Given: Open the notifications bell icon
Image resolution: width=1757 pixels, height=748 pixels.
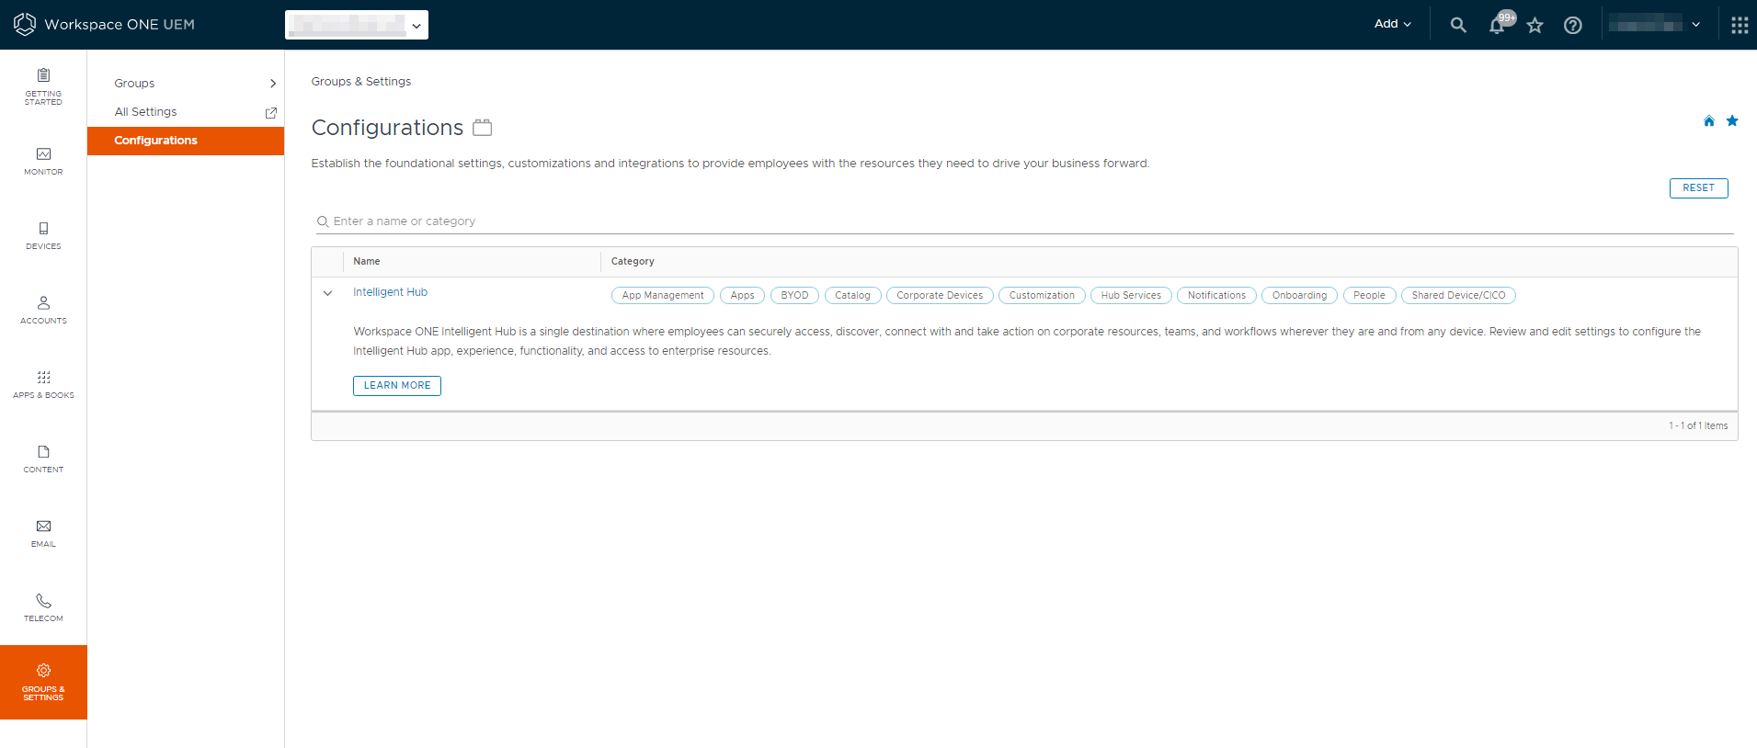Looking at the screenshot, I should pyautogui.click(x=1497, y=26).
